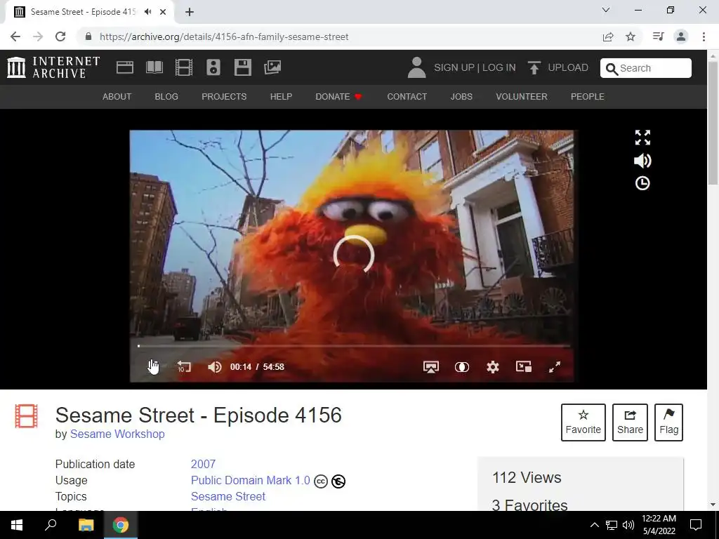Open the Video film strip icon
The height and width of the screenshot is (539, 719).
coord(184,67)
